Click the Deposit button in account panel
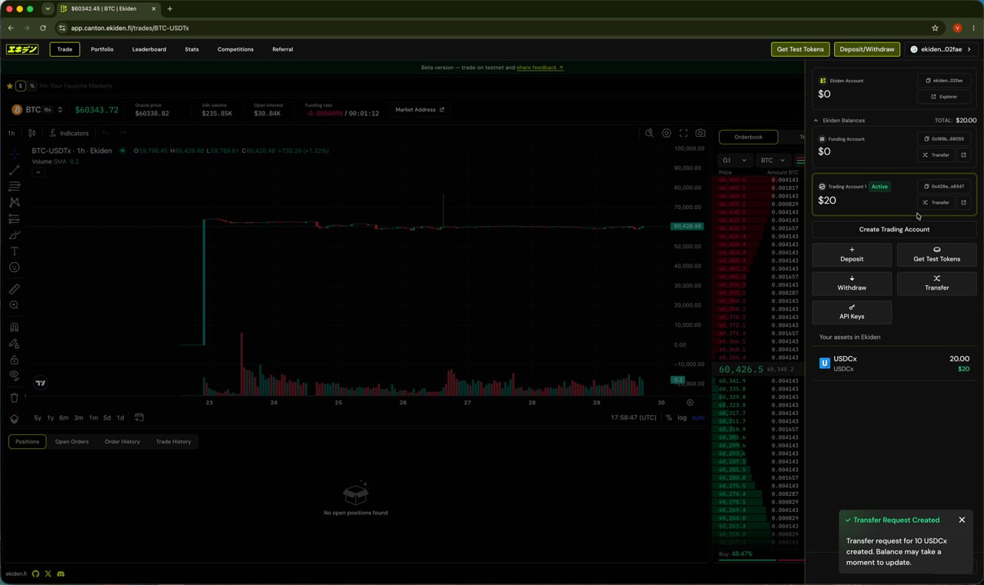This screenshot has width=984, height=585. [x=852, y=254]
